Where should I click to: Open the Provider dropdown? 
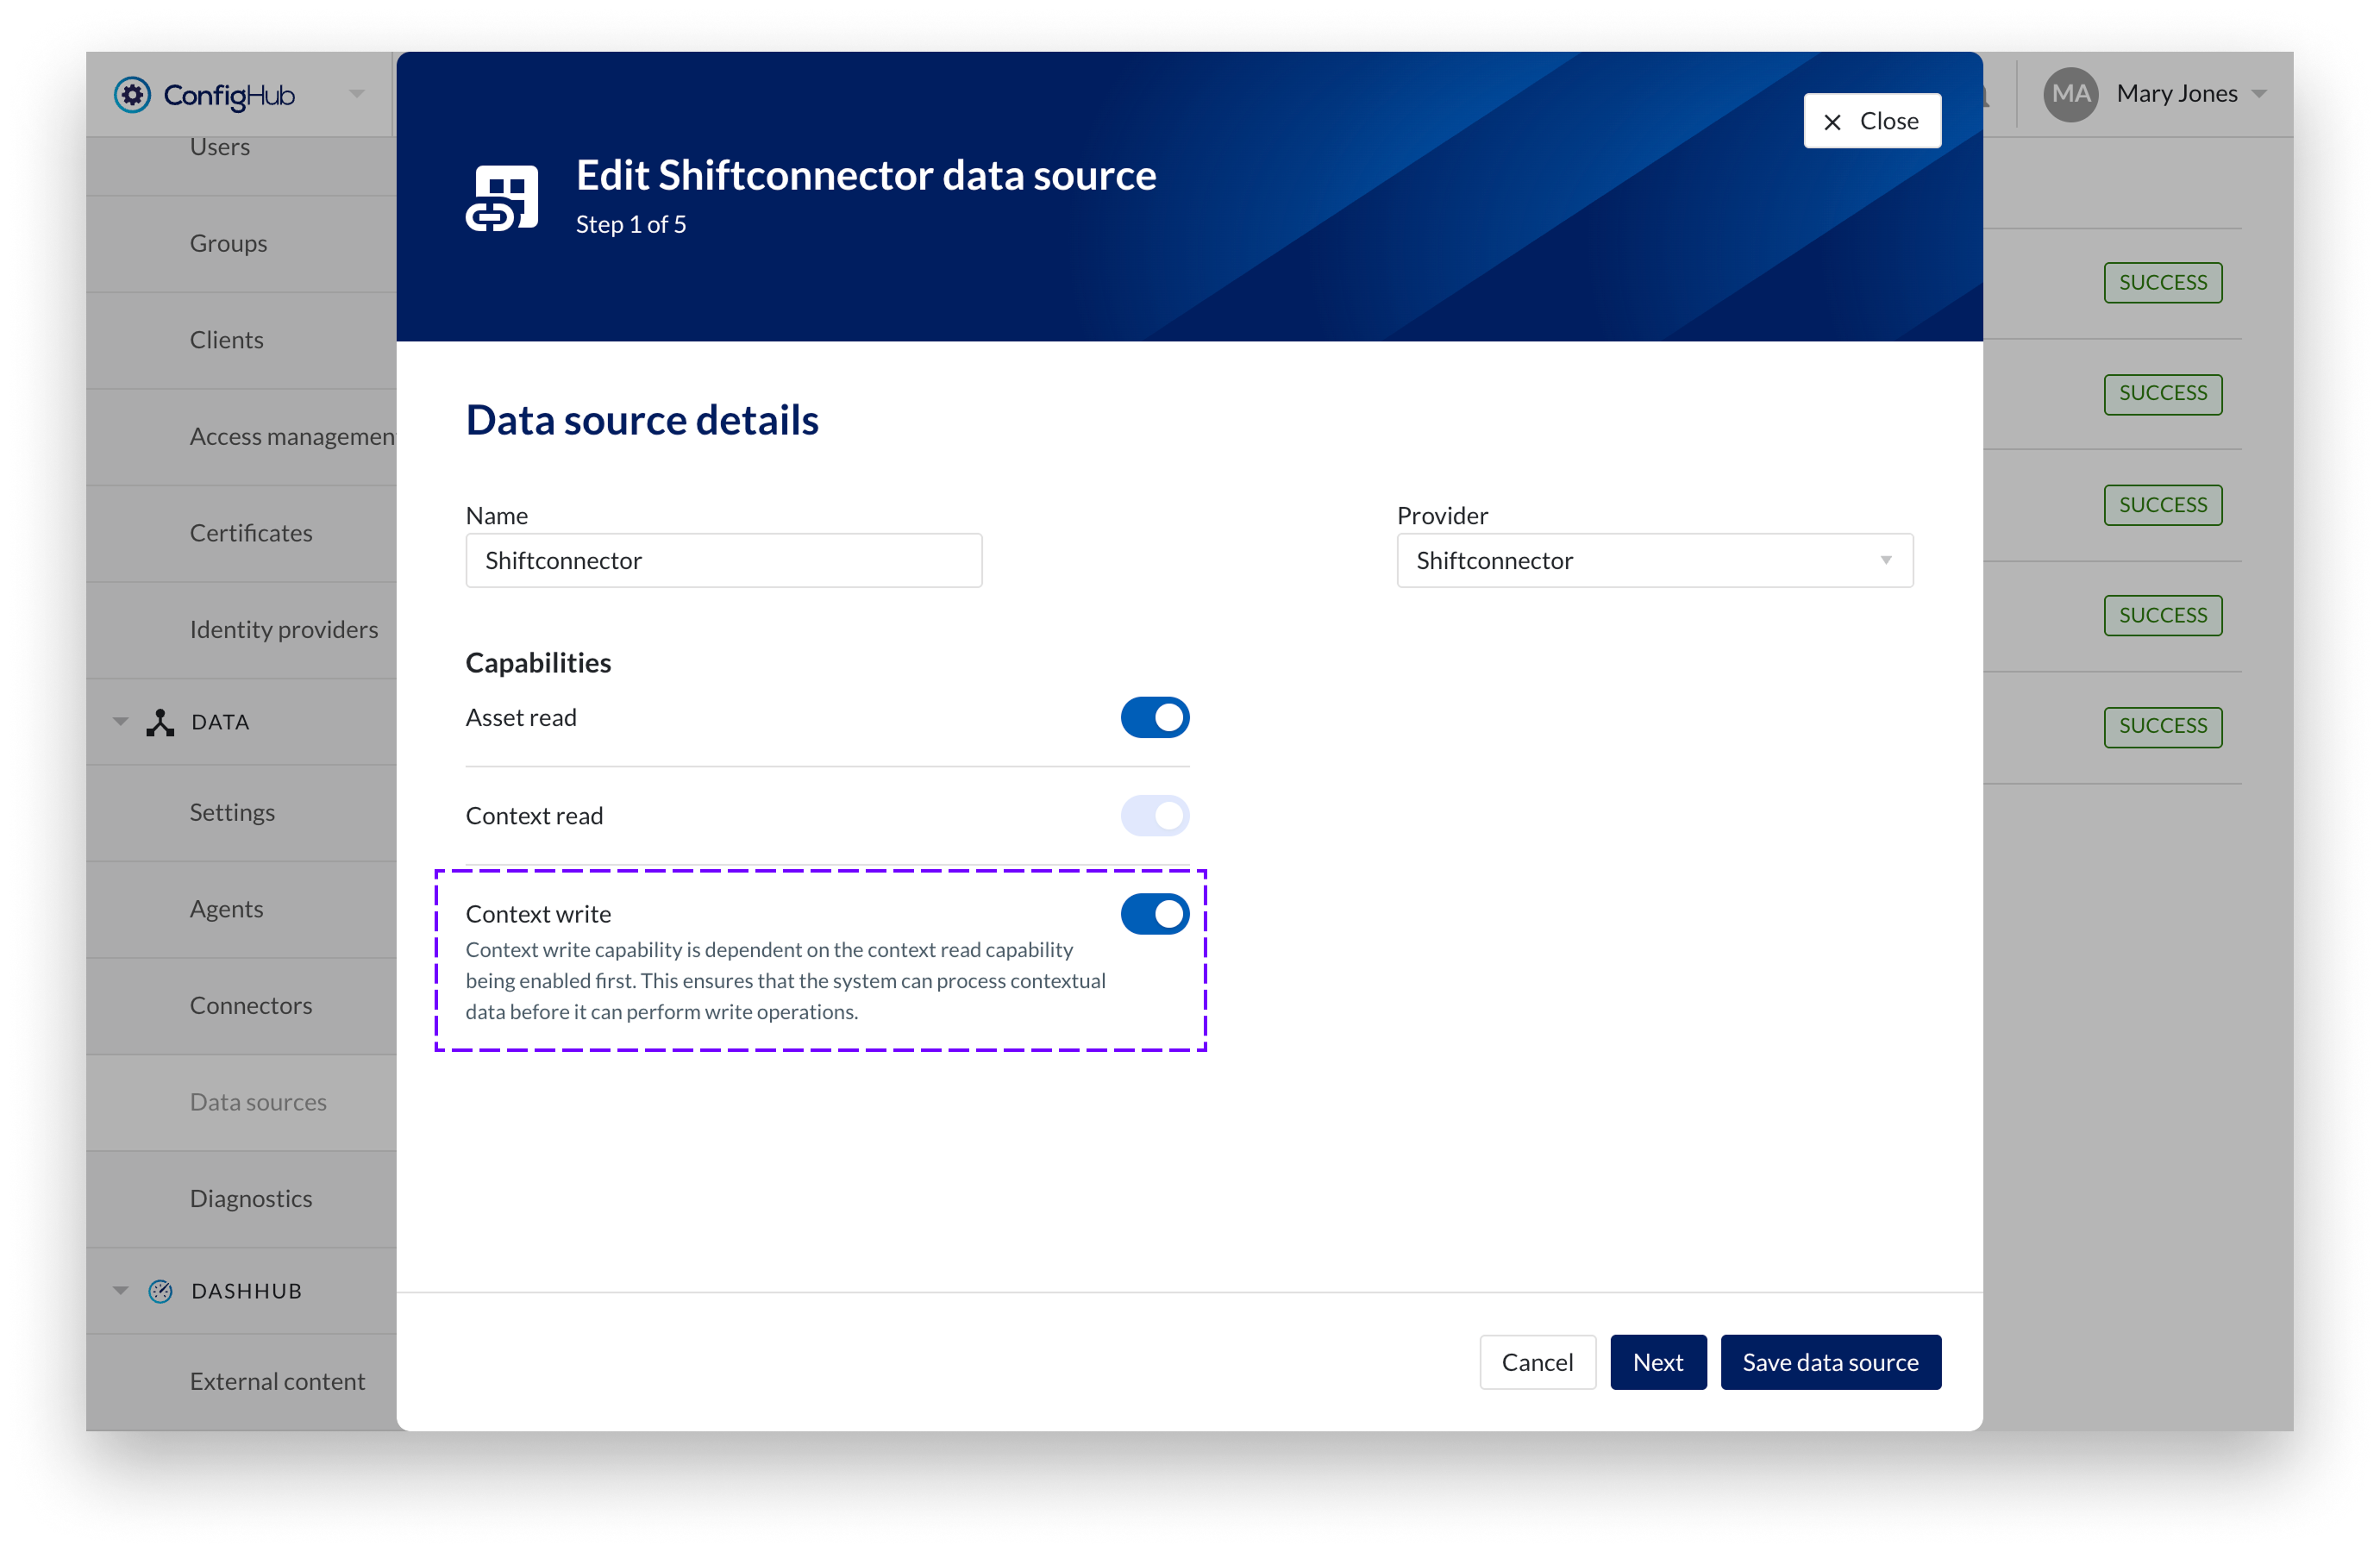point(1654,561)
